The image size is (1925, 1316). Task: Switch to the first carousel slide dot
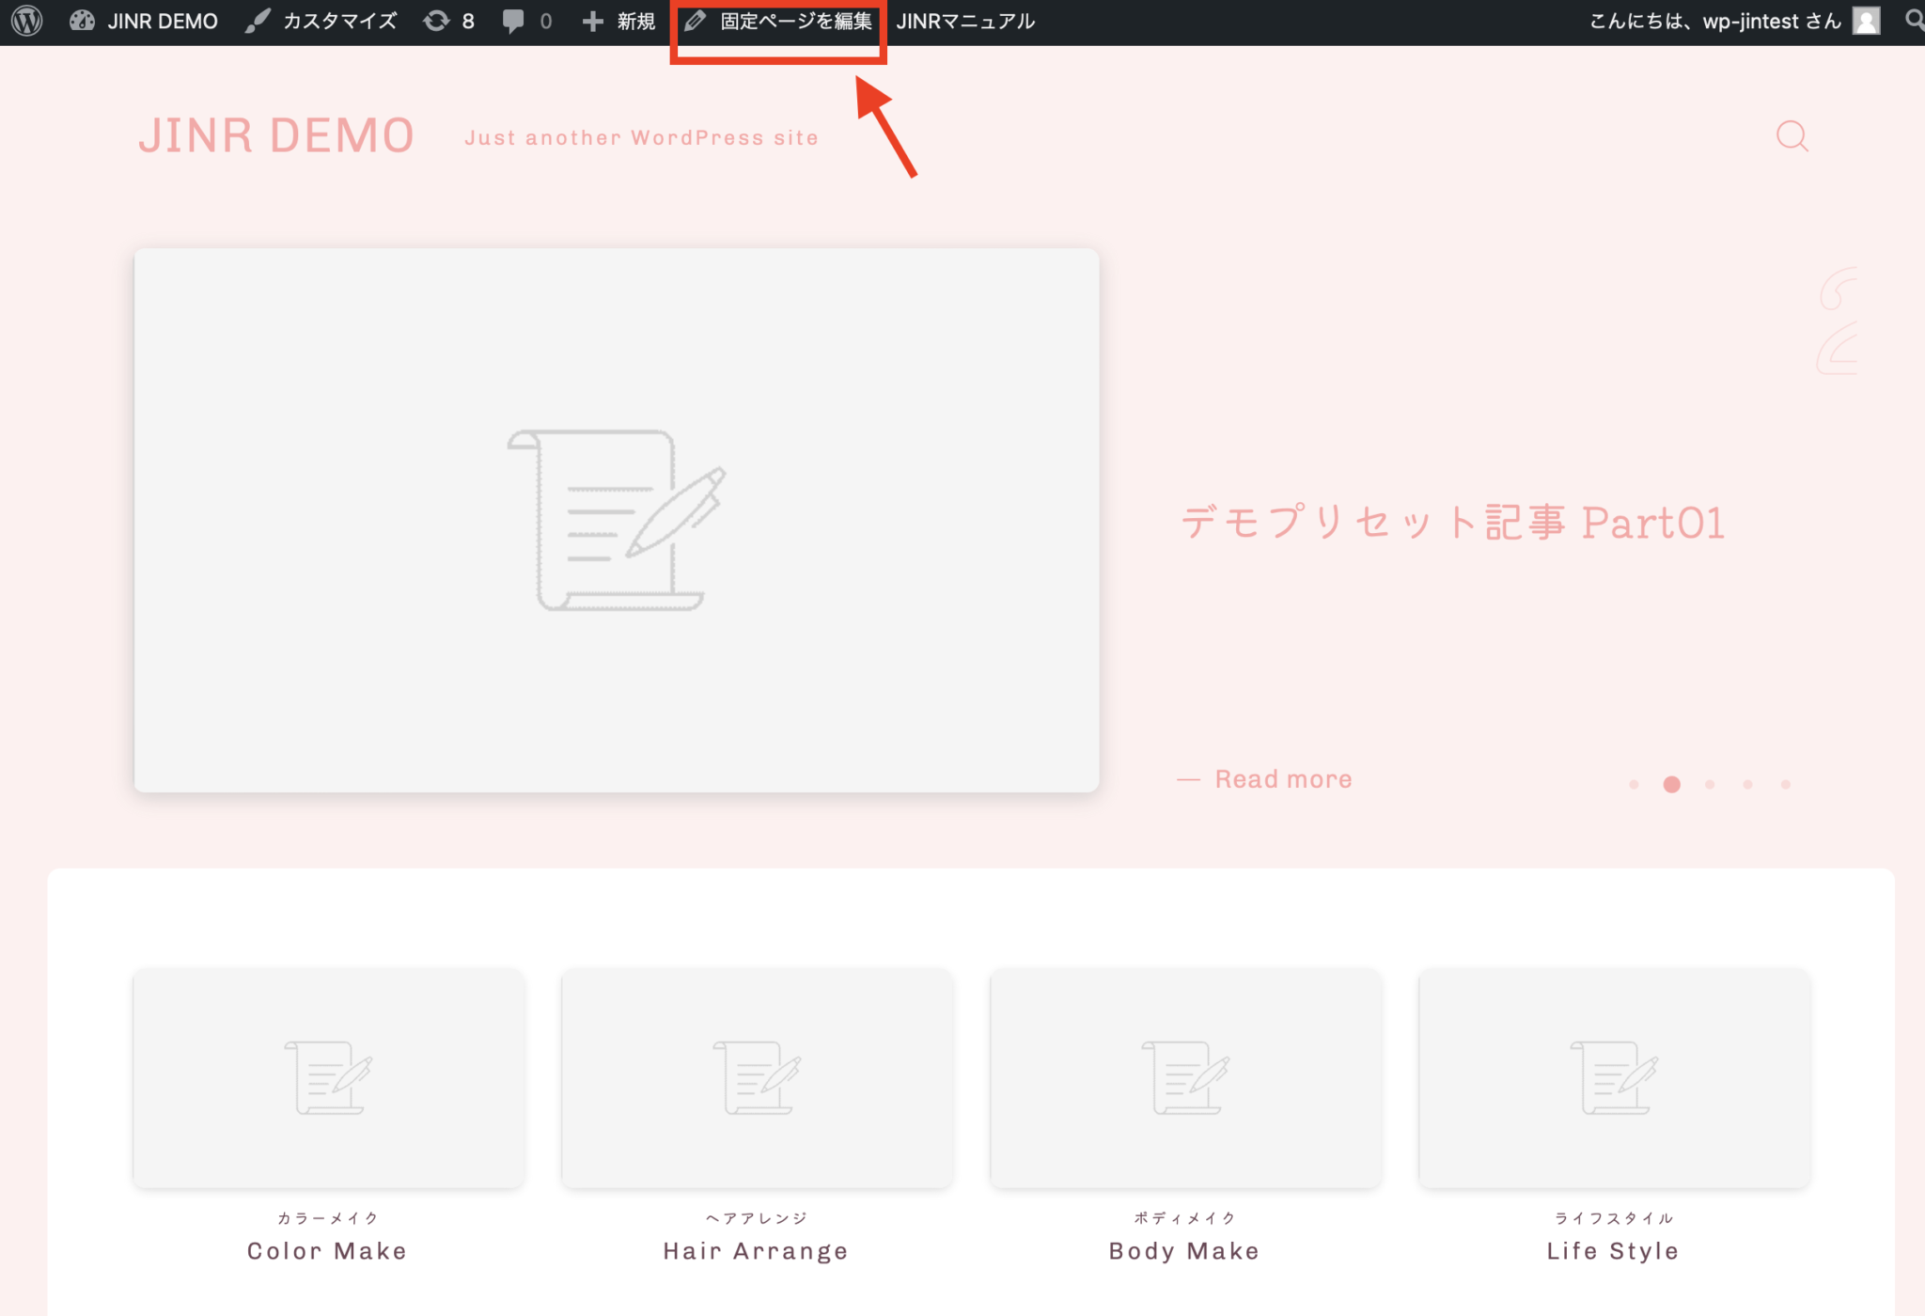point(1634,784)
